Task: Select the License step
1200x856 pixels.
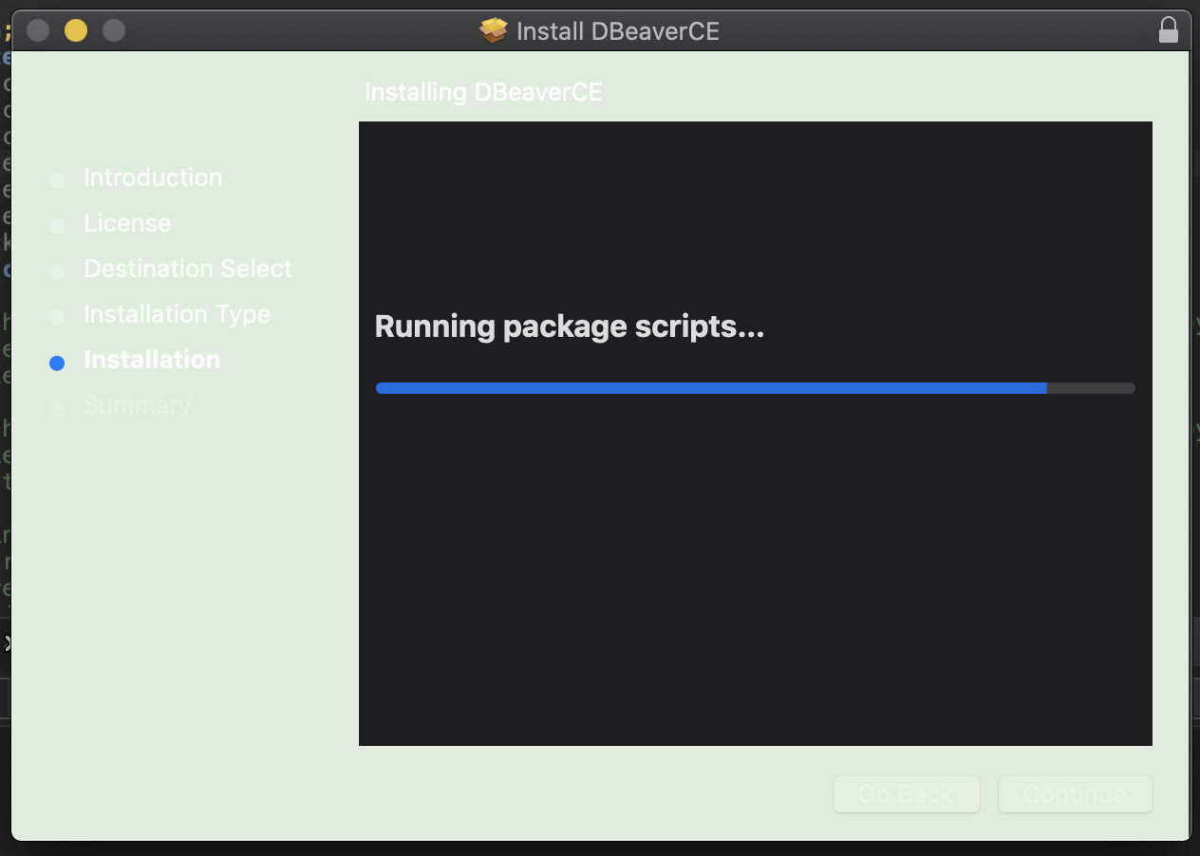Action: point(127,223)
